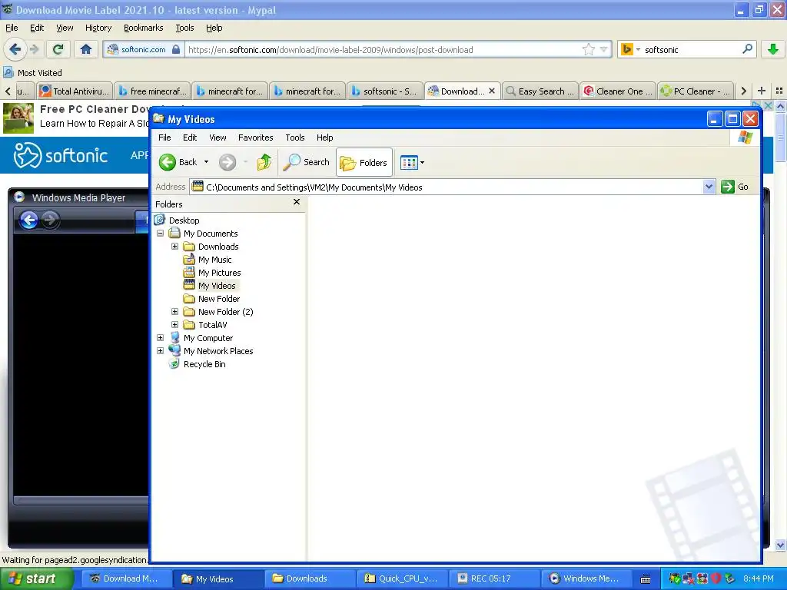Expand the Explorer address bar dropdown
This screenshot has width=787, height=590.
(x=708, y=187)
